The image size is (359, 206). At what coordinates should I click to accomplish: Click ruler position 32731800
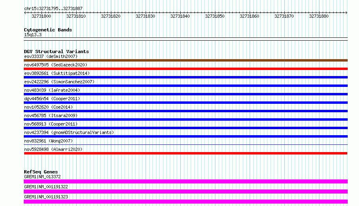(42, 16)
